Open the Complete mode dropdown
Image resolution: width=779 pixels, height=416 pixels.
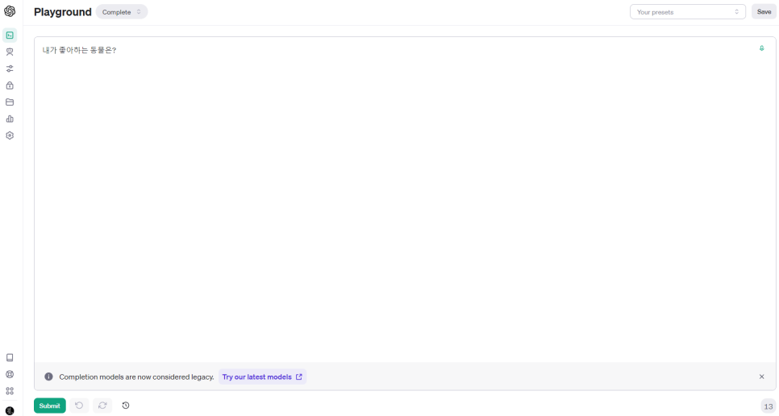click(122, 12)
